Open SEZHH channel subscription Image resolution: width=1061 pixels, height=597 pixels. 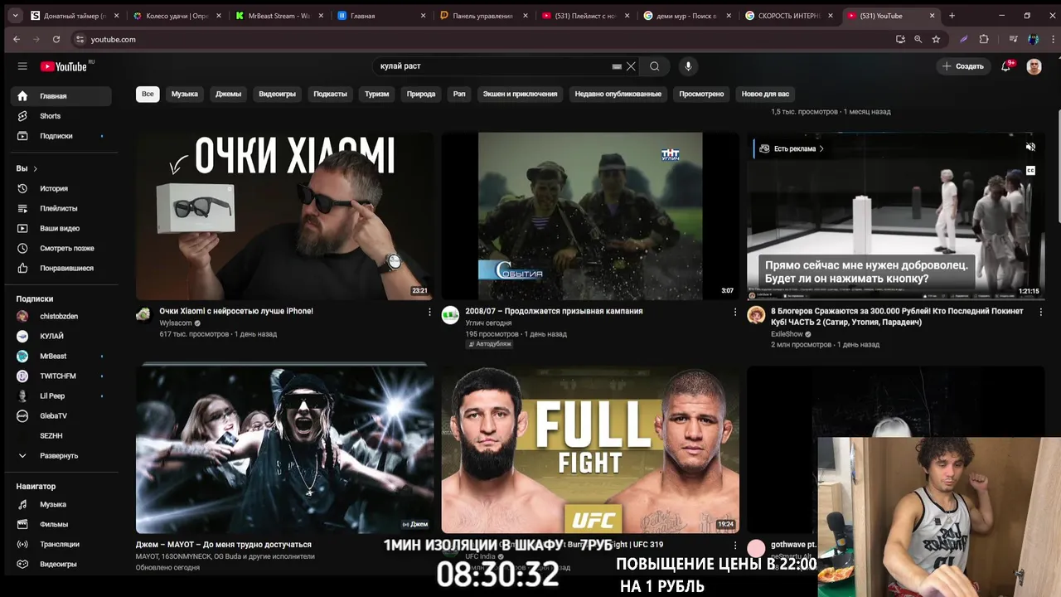pyautogui.click(x=61, y=435)
